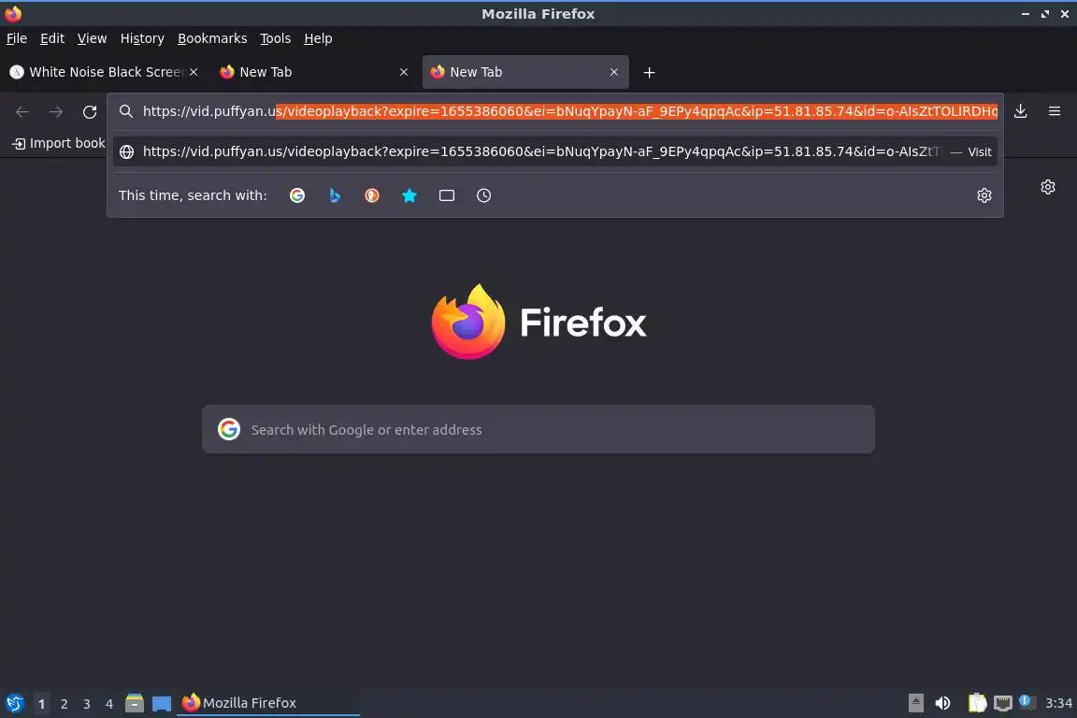Open the volume control tray icon
This screenshot has width=1077, height=718.
942,703
